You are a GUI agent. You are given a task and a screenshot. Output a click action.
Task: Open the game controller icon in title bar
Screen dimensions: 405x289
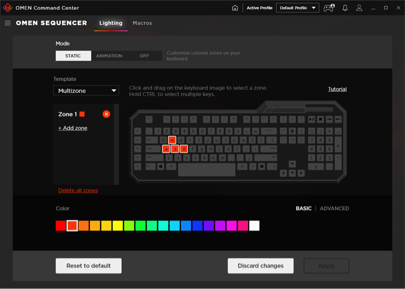[329, 8]
